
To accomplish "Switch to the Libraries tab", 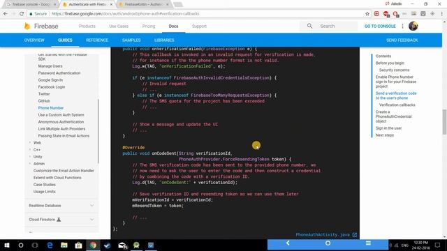I will 164,40.
